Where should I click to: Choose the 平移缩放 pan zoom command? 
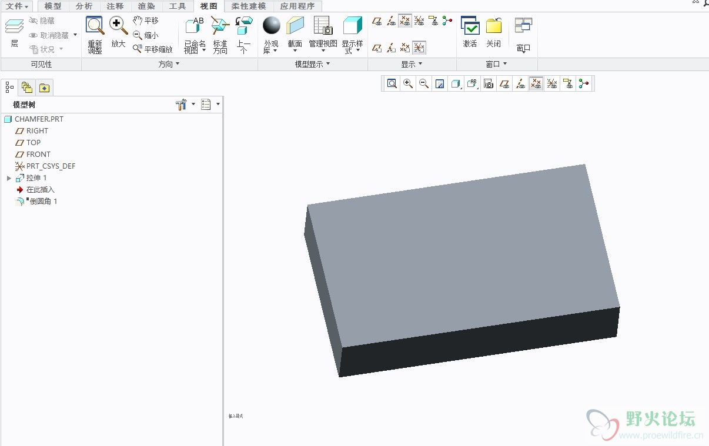click(x=152, y=49)
